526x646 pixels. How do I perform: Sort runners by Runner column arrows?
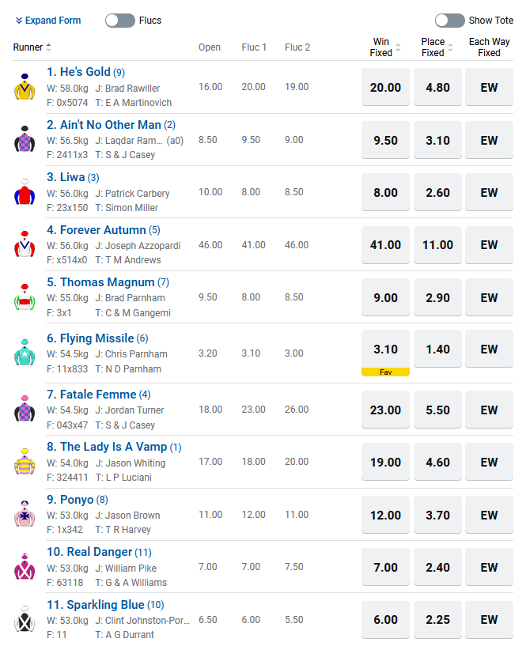(49, 47)
